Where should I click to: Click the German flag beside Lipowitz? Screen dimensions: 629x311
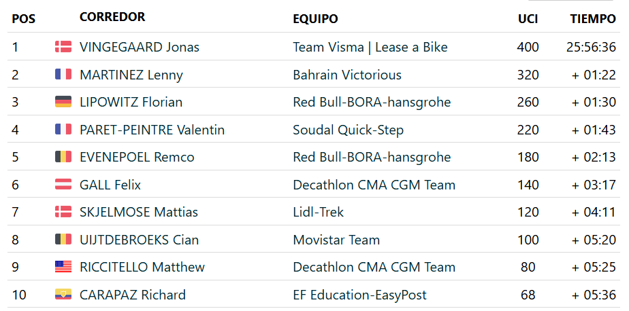(x=63, y=102)
